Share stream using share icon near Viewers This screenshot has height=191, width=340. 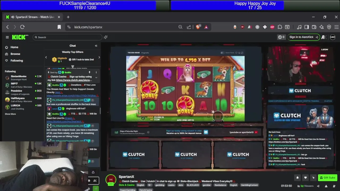coord(318,186)
